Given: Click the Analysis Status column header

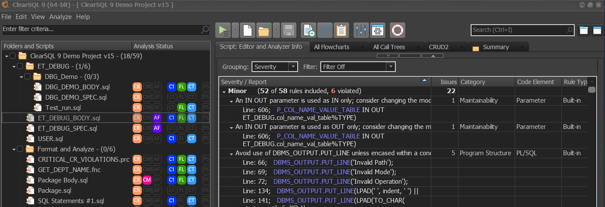Looking at the screenshot, I should tap(170, 46).
